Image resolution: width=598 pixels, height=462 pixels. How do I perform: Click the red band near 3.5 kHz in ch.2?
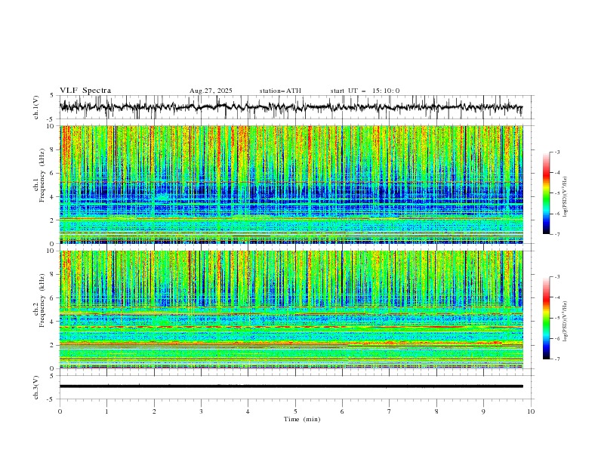pyautogui.click(x=291, y=327)
